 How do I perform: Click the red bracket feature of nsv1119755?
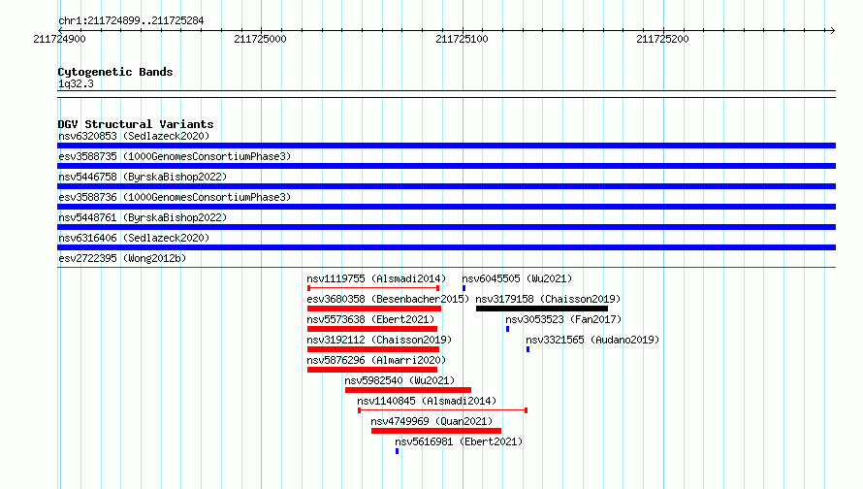click(x=373, y=288)
